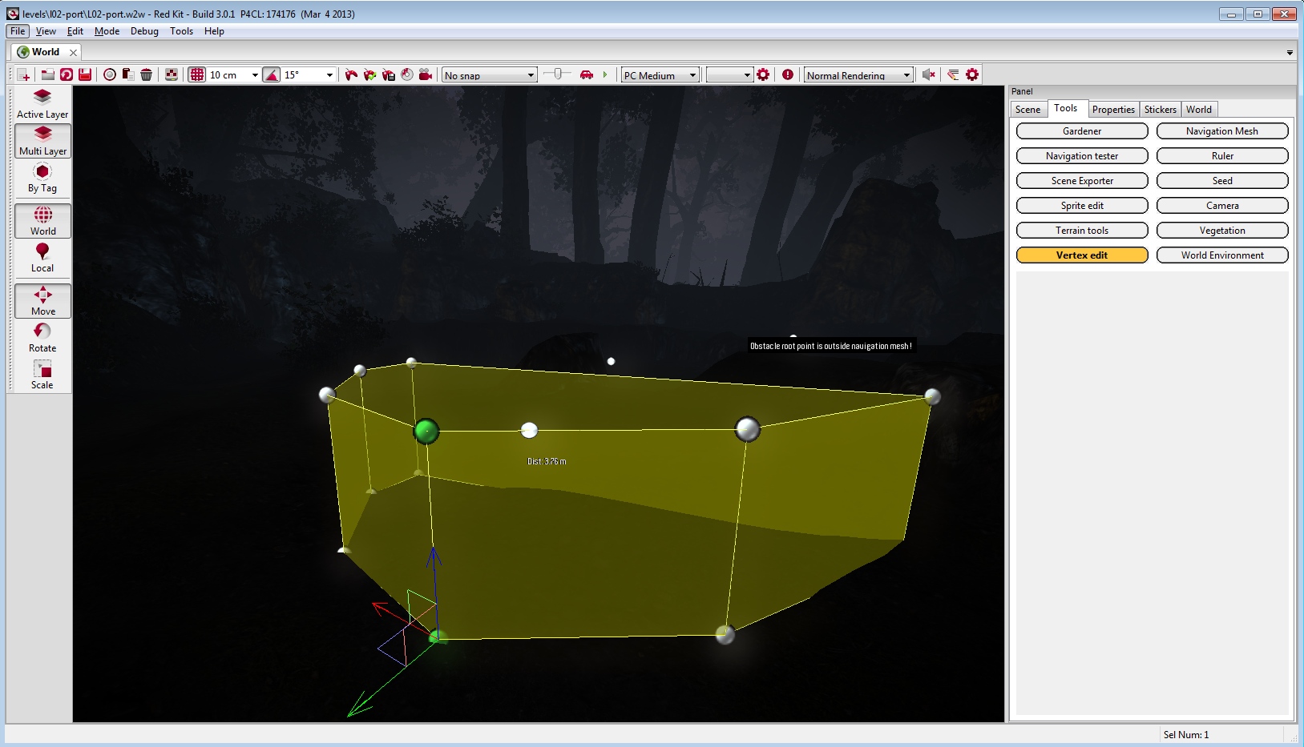Toggle rotation angle snapping icon

click(272, 74)
